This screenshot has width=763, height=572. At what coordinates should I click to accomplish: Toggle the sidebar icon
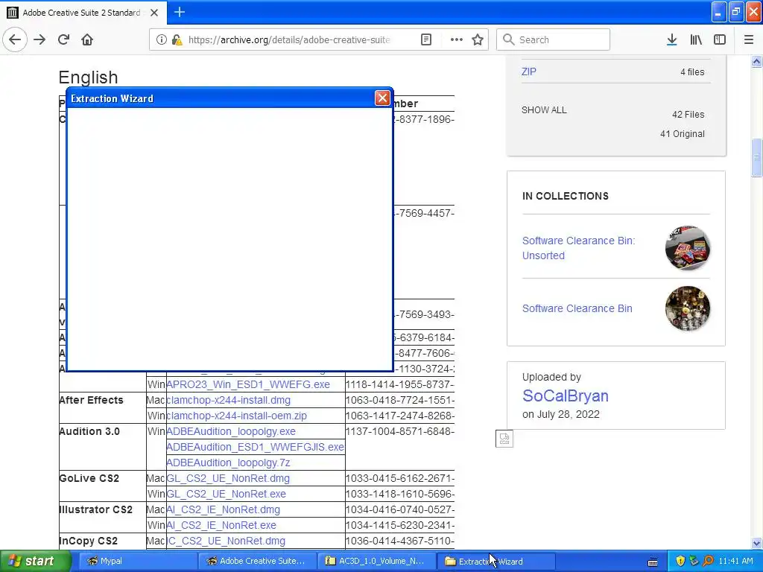point(720,39)
